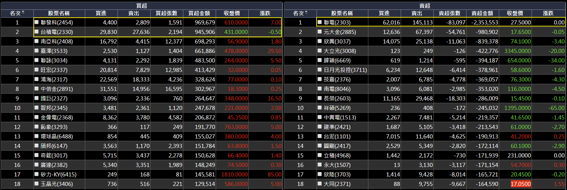Viewport: 567px width, 190px height.
Task: Click the sell volume 145,113
Action: pyautogui.click(x=423, y=22)
